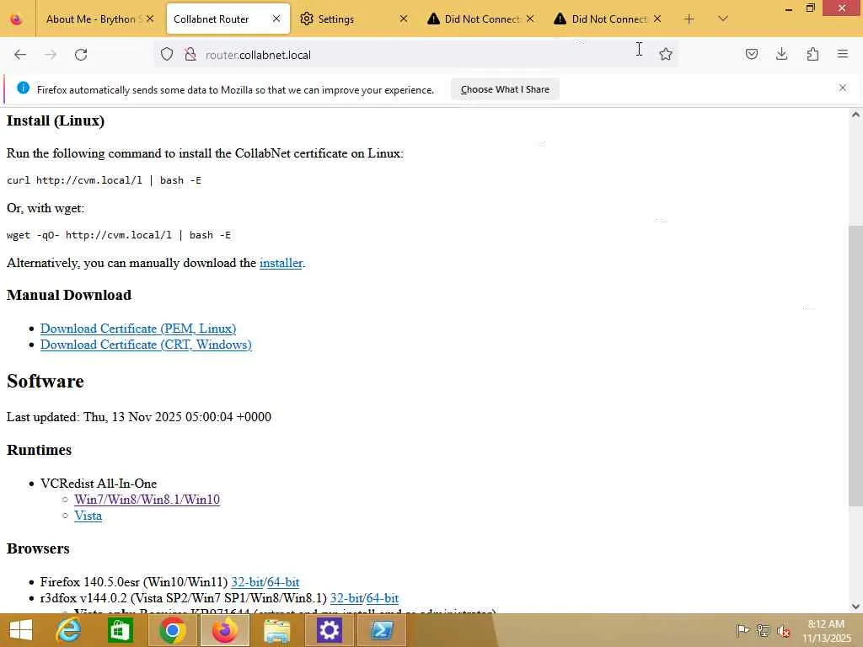Go back to the previous page

coord(20,55)
